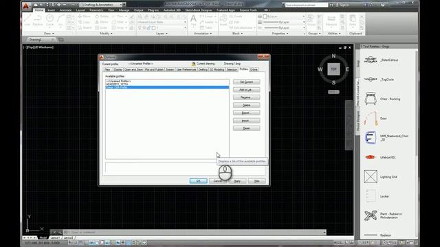Switch to the Parametric ribbon tab

(x=96, y=10)
